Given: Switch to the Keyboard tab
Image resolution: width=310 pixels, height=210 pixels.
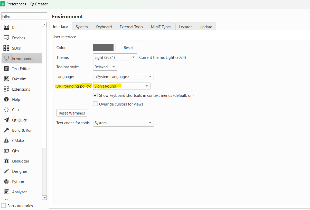Looking at the screenshot, I should [104, 27].
